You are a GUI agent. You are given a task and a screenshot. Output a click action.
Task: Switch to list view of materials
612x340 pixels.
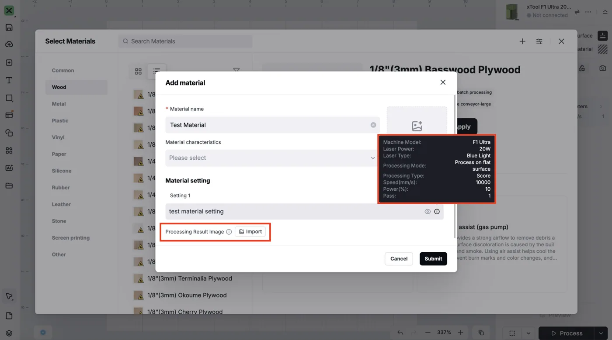tap(156, 71)
